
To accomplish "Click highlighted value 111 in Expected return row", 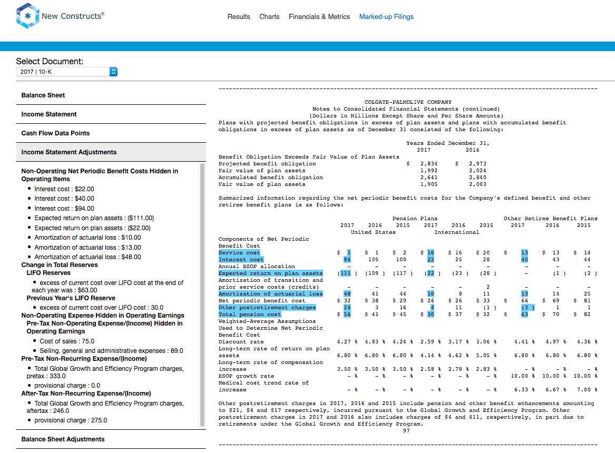I will pyautogui.click(x=345, y=273).
